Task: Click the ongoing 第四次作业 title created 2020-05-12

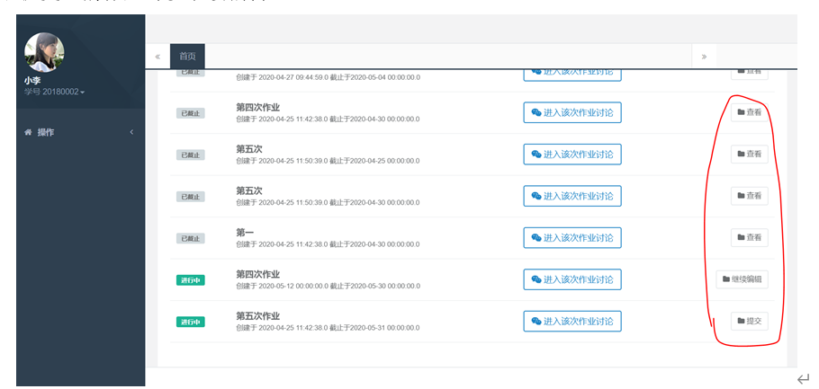Action: (258, 274)
